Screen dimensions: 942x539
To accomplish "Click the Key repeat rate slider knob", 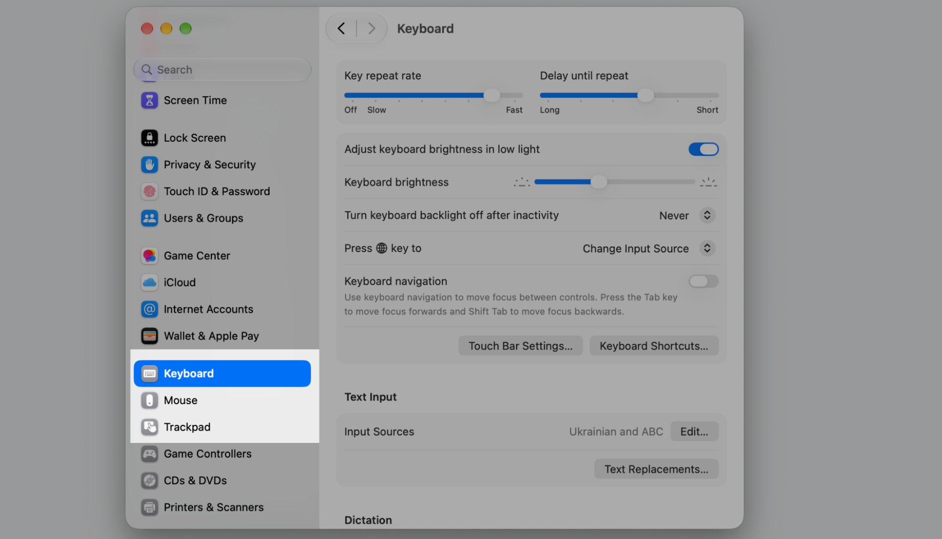I will click(491, 96).
